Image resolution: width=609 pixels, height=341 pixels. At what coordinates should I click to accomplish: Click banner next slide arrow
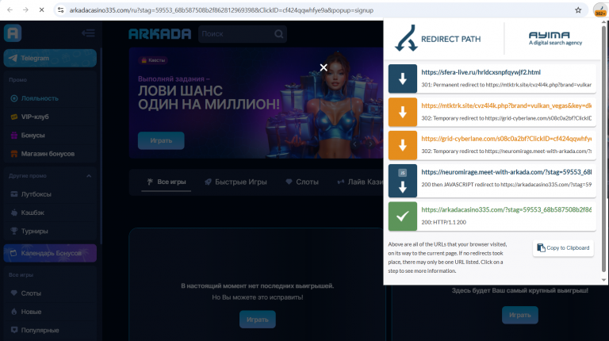370,144
